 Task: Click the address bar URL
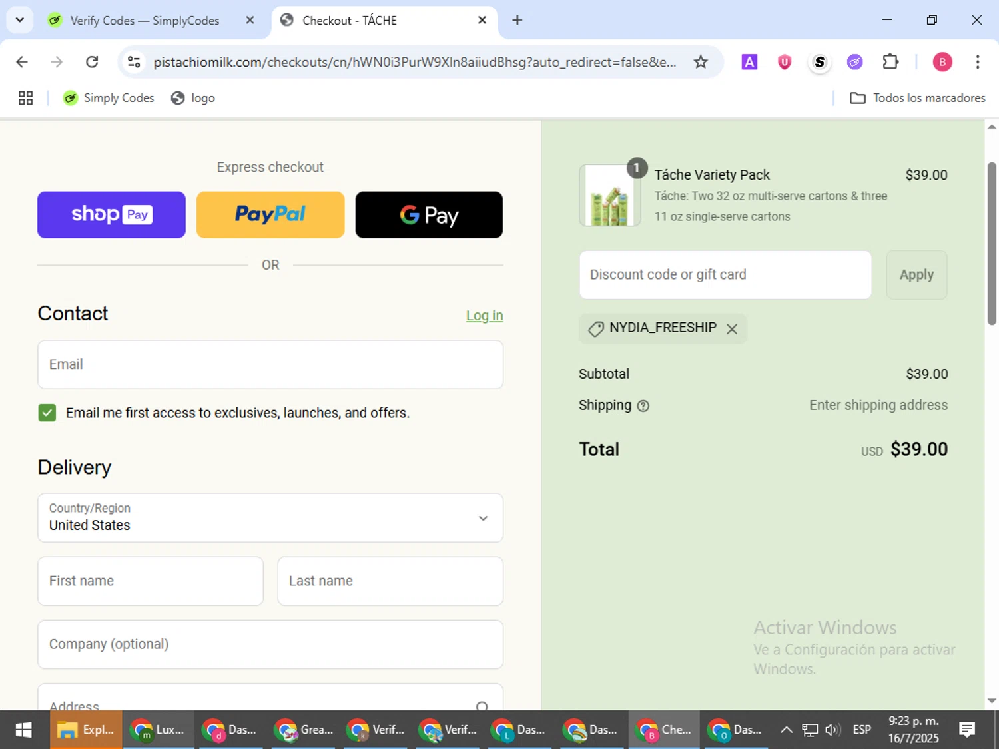pos(414,62)
